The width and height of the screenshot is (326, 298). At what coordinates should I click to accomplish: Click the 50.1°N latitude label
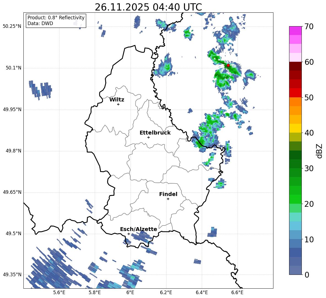(13, 68)
